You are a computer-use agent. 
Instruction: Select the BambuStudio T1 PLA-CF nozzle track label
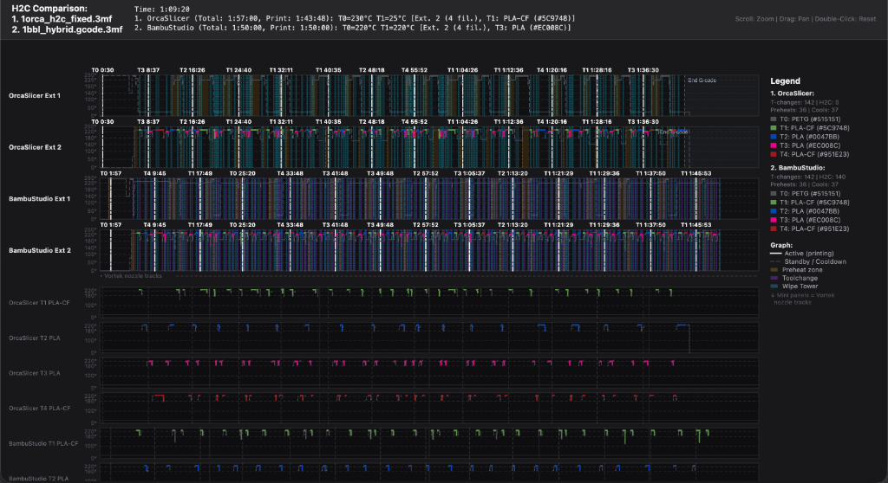(x=43, y=443)
